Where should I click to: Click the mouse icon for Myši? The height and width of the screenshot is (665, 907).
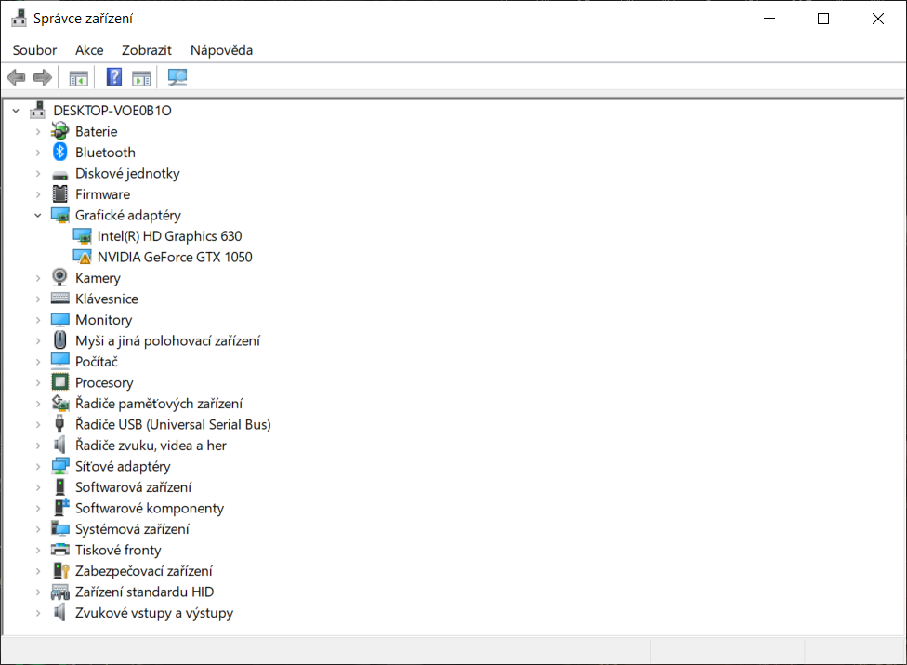coord(60,340)
